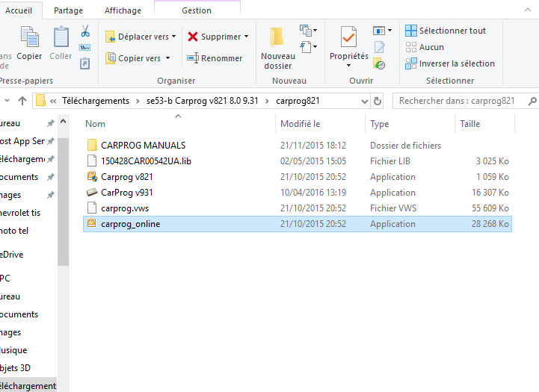Screen dimensions: 539x392
Task: Unpin Host App Ser pin icon
Action: (51, 141)
